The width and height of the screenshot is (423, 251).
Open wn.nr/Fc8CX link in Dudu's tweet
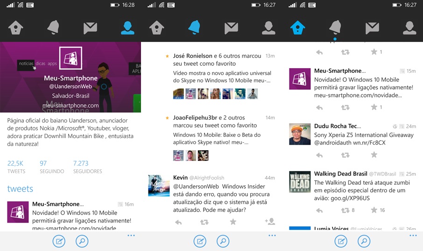click(369, 143)
